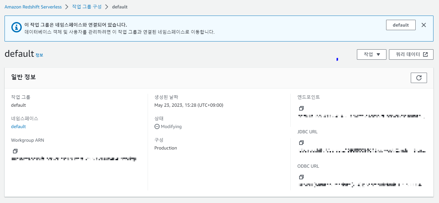The image size is (439, 203).
Task: Go to Amazon Redshift Serverless breadcrumb
Action: pos(33,7)
